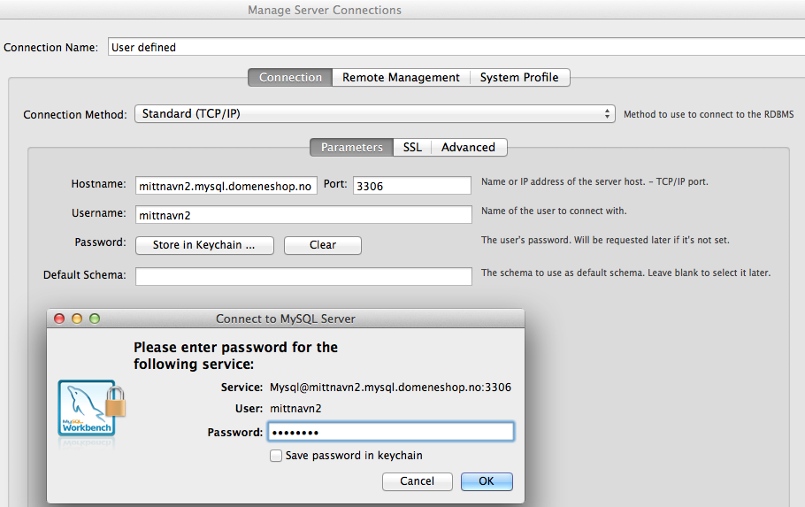Click the green zoom dot on dialog

click(x=95, y=319)
